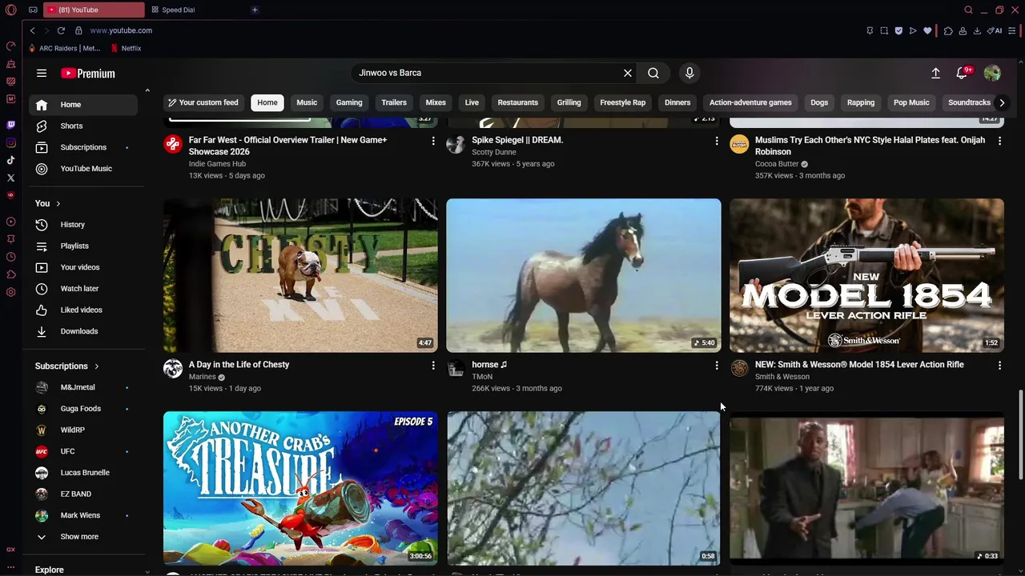Select the Music category chip
The height and width of the screenshot is (576, 1025).
click(x=307, y=102)
